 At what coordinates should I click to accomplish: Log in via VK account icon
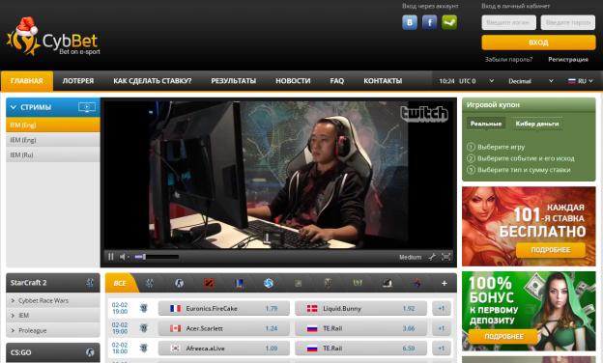(x=410, y=22)
